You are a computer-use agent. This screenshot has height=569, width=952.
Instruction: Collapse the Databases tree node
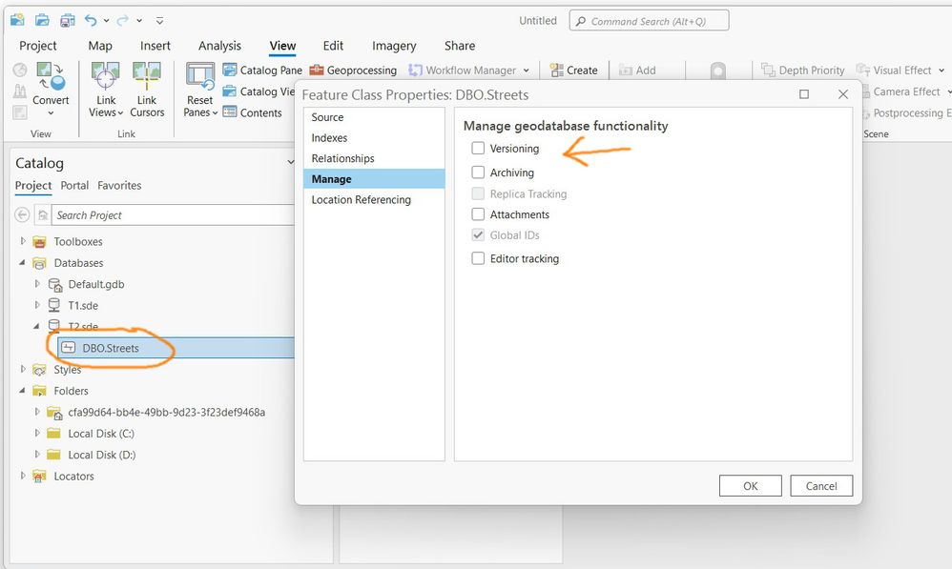pyautogui.click(x=23, y=263)
